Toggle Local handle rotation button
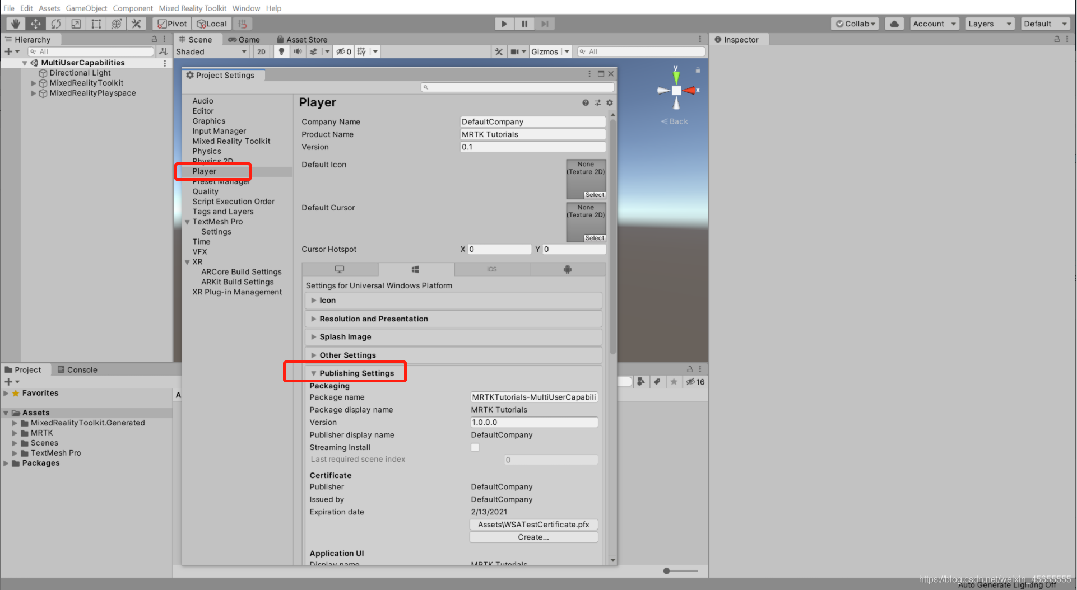Viewport: 1077px width, 590px height. [x=212, y=24]
